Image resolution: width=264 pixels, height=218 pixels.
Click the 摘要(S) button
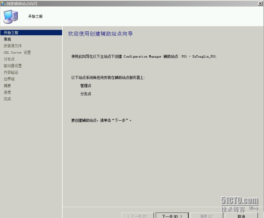(x=206, y=216)
